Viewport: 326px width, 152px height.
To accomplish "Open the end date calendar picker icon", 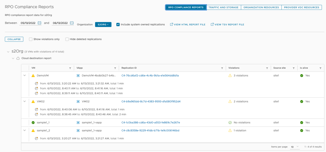I will 72,23.
